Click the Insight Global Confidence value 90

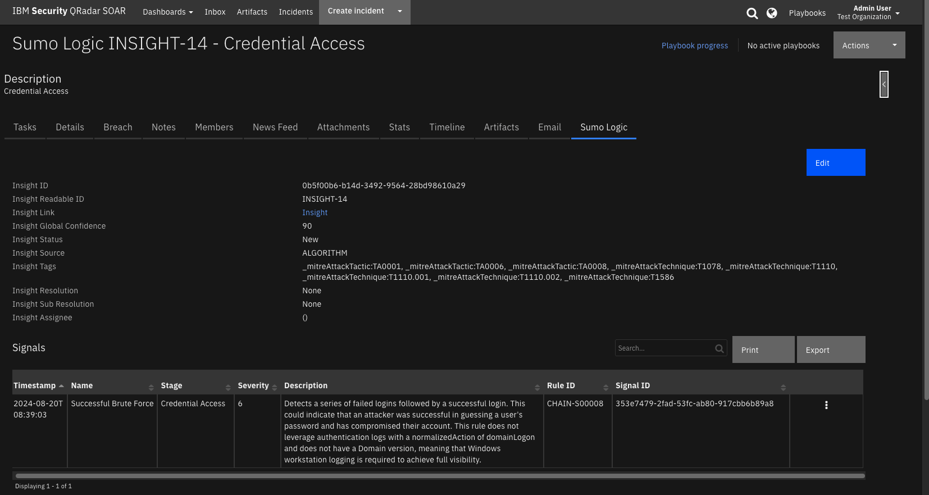(307, 226)
